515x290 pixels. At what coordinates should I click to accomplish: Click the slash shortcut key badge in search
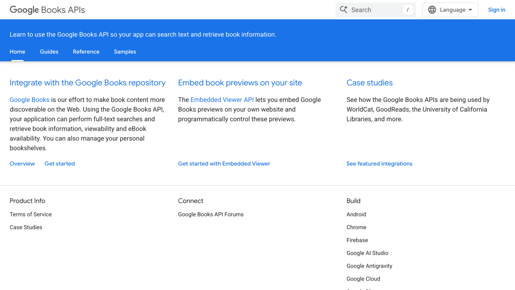pyautogui.click(x=408, y=10)
